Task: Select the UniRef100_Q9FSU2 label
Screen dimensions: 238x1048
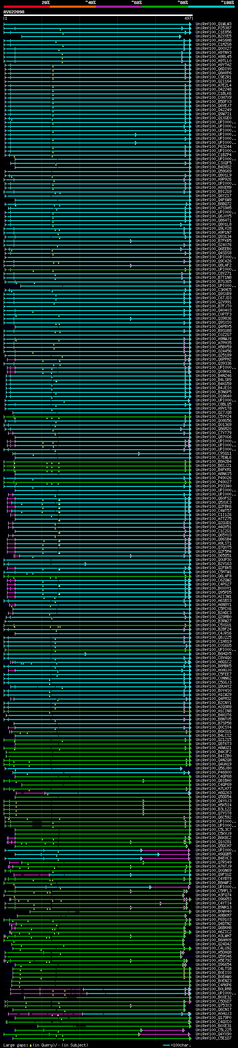Action: (x=213, y=874)
